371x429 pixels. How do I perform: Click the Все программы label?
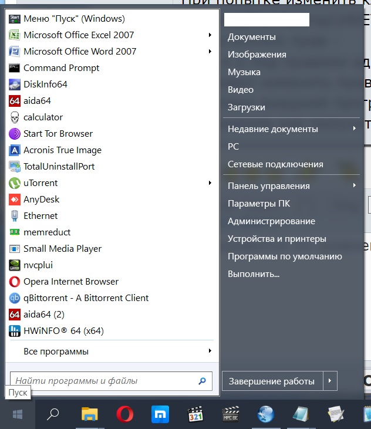tap(56, 352)
